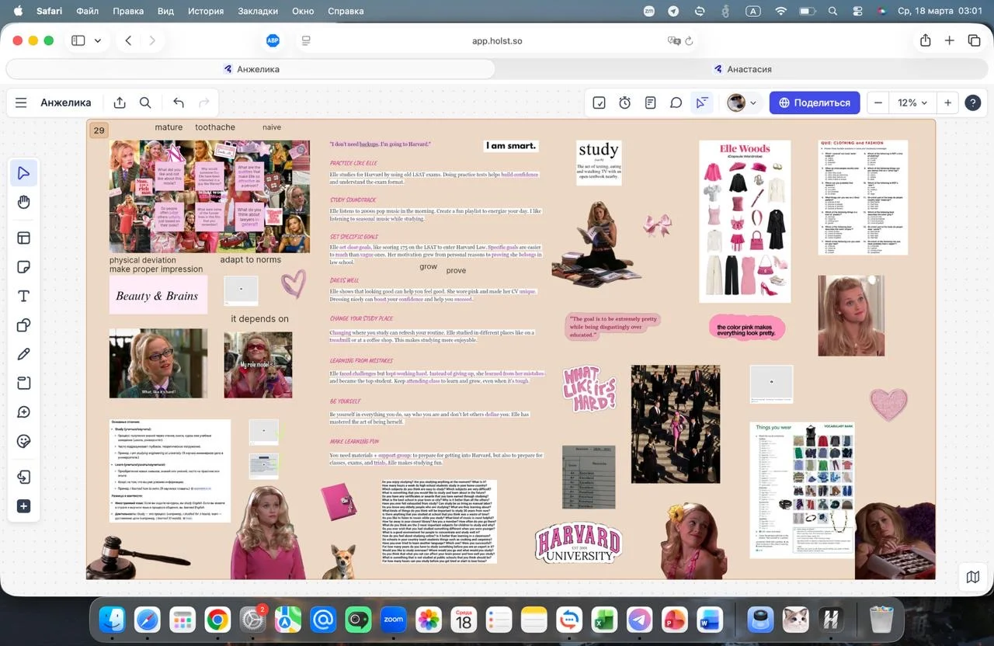Select the frame tool in left toolbar
Screen dimensions: 994x646
tap(23, 238)
